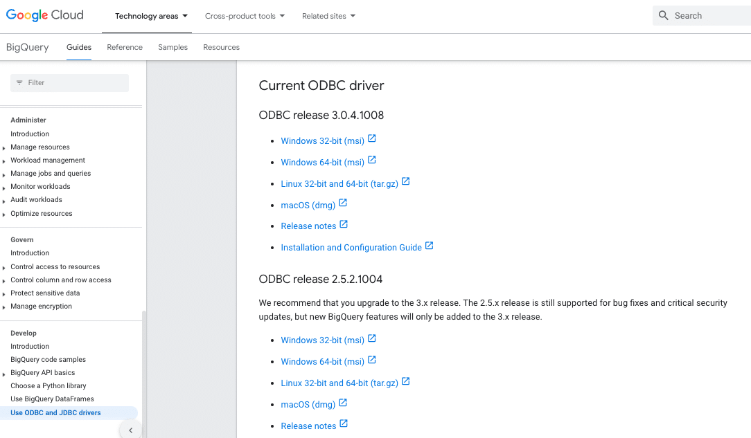Click external link icon beside Installation and Configuration Guide

click(430, 246)
